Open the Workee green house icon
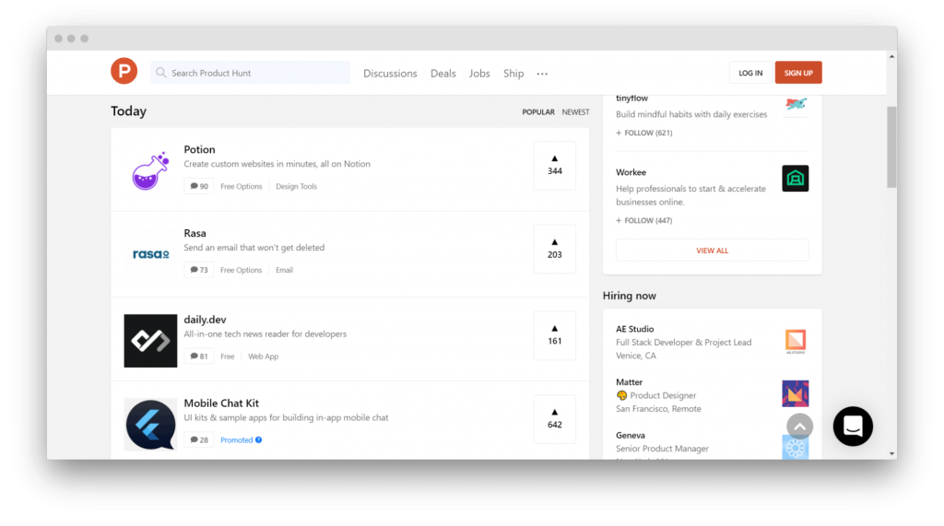944x526 pixels. [796, 179]
